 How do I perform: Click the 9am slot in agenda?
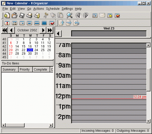[109, 66]
